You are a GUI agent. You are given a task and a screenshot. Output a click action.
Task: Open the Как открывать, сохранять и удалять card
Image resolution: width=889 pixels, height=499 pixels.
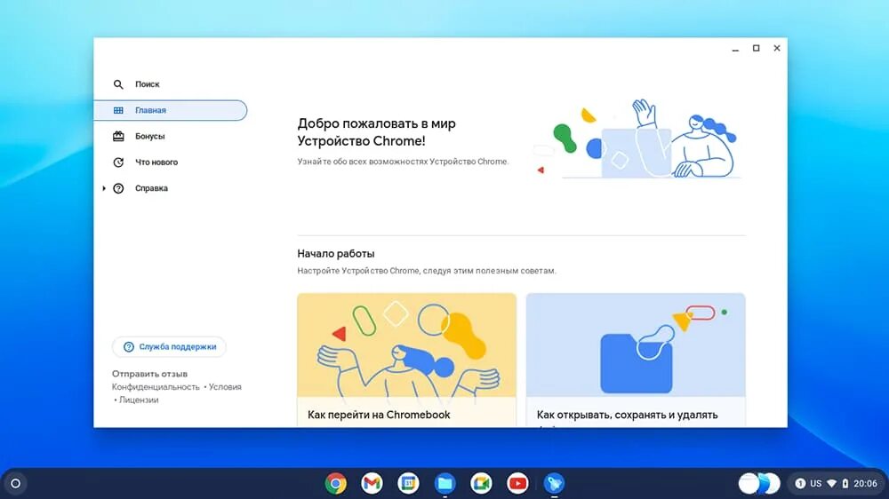(636, 360)
